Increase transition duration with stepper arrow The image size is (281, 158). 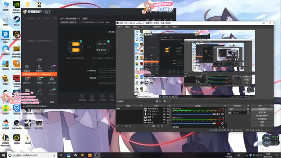pyautogui.click(x=248, y=112)
